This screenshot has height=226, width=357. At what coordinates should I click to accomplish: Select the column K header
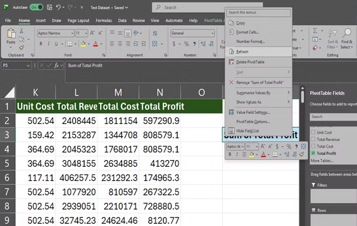[36, 92]
